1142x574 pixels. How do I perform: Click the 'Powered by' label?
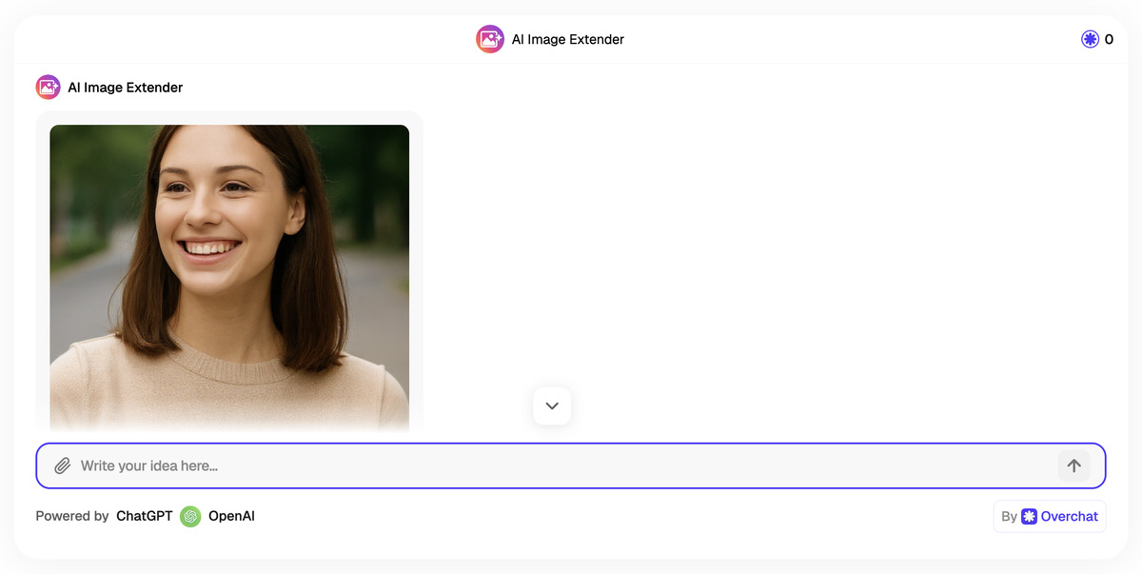tap(72, 516)
